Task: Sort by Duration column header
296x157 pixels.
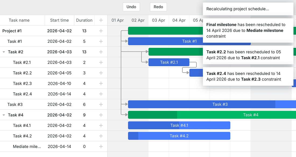Action: pos(84,20)
